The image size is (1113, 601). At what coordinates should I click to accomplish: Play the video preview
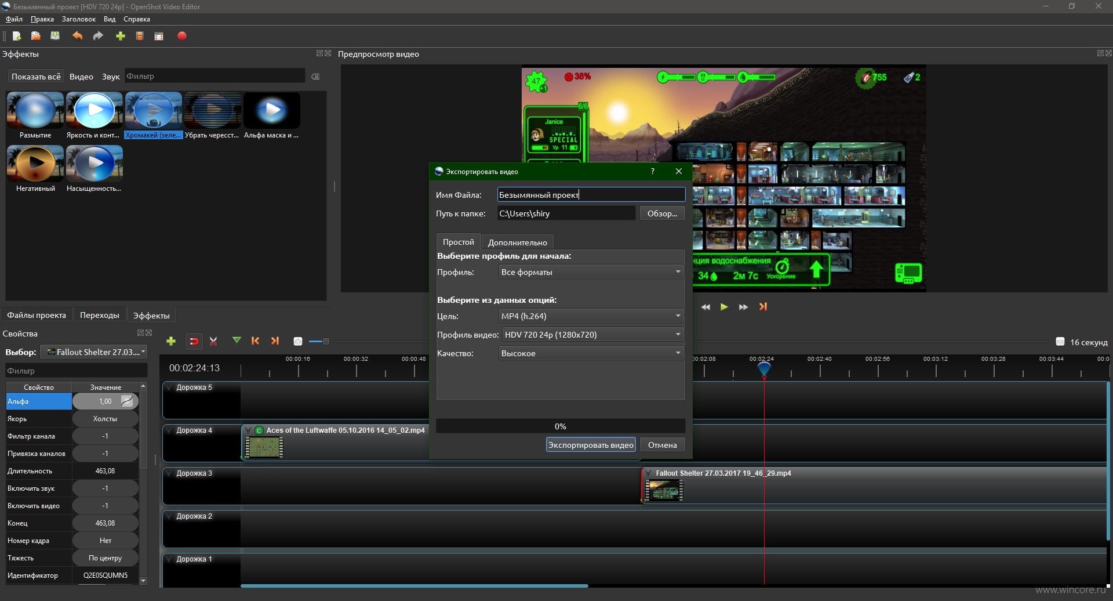pos(724,307)
